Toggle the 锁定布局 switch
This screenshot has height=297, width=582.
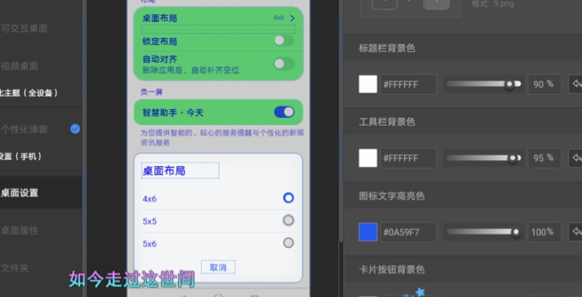click(284, 41)
